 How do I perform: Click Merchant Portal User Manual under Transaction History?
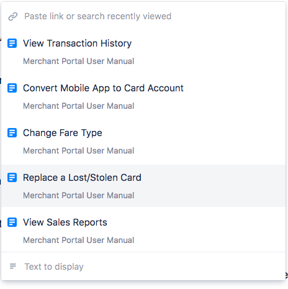[79, 62]
